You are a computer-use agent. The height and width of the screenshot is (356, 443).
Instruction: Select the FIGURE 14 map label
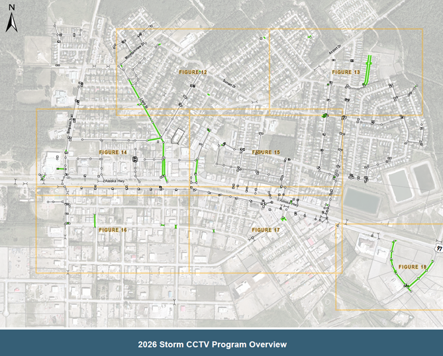pyautogui.click(x=113, y=152)
